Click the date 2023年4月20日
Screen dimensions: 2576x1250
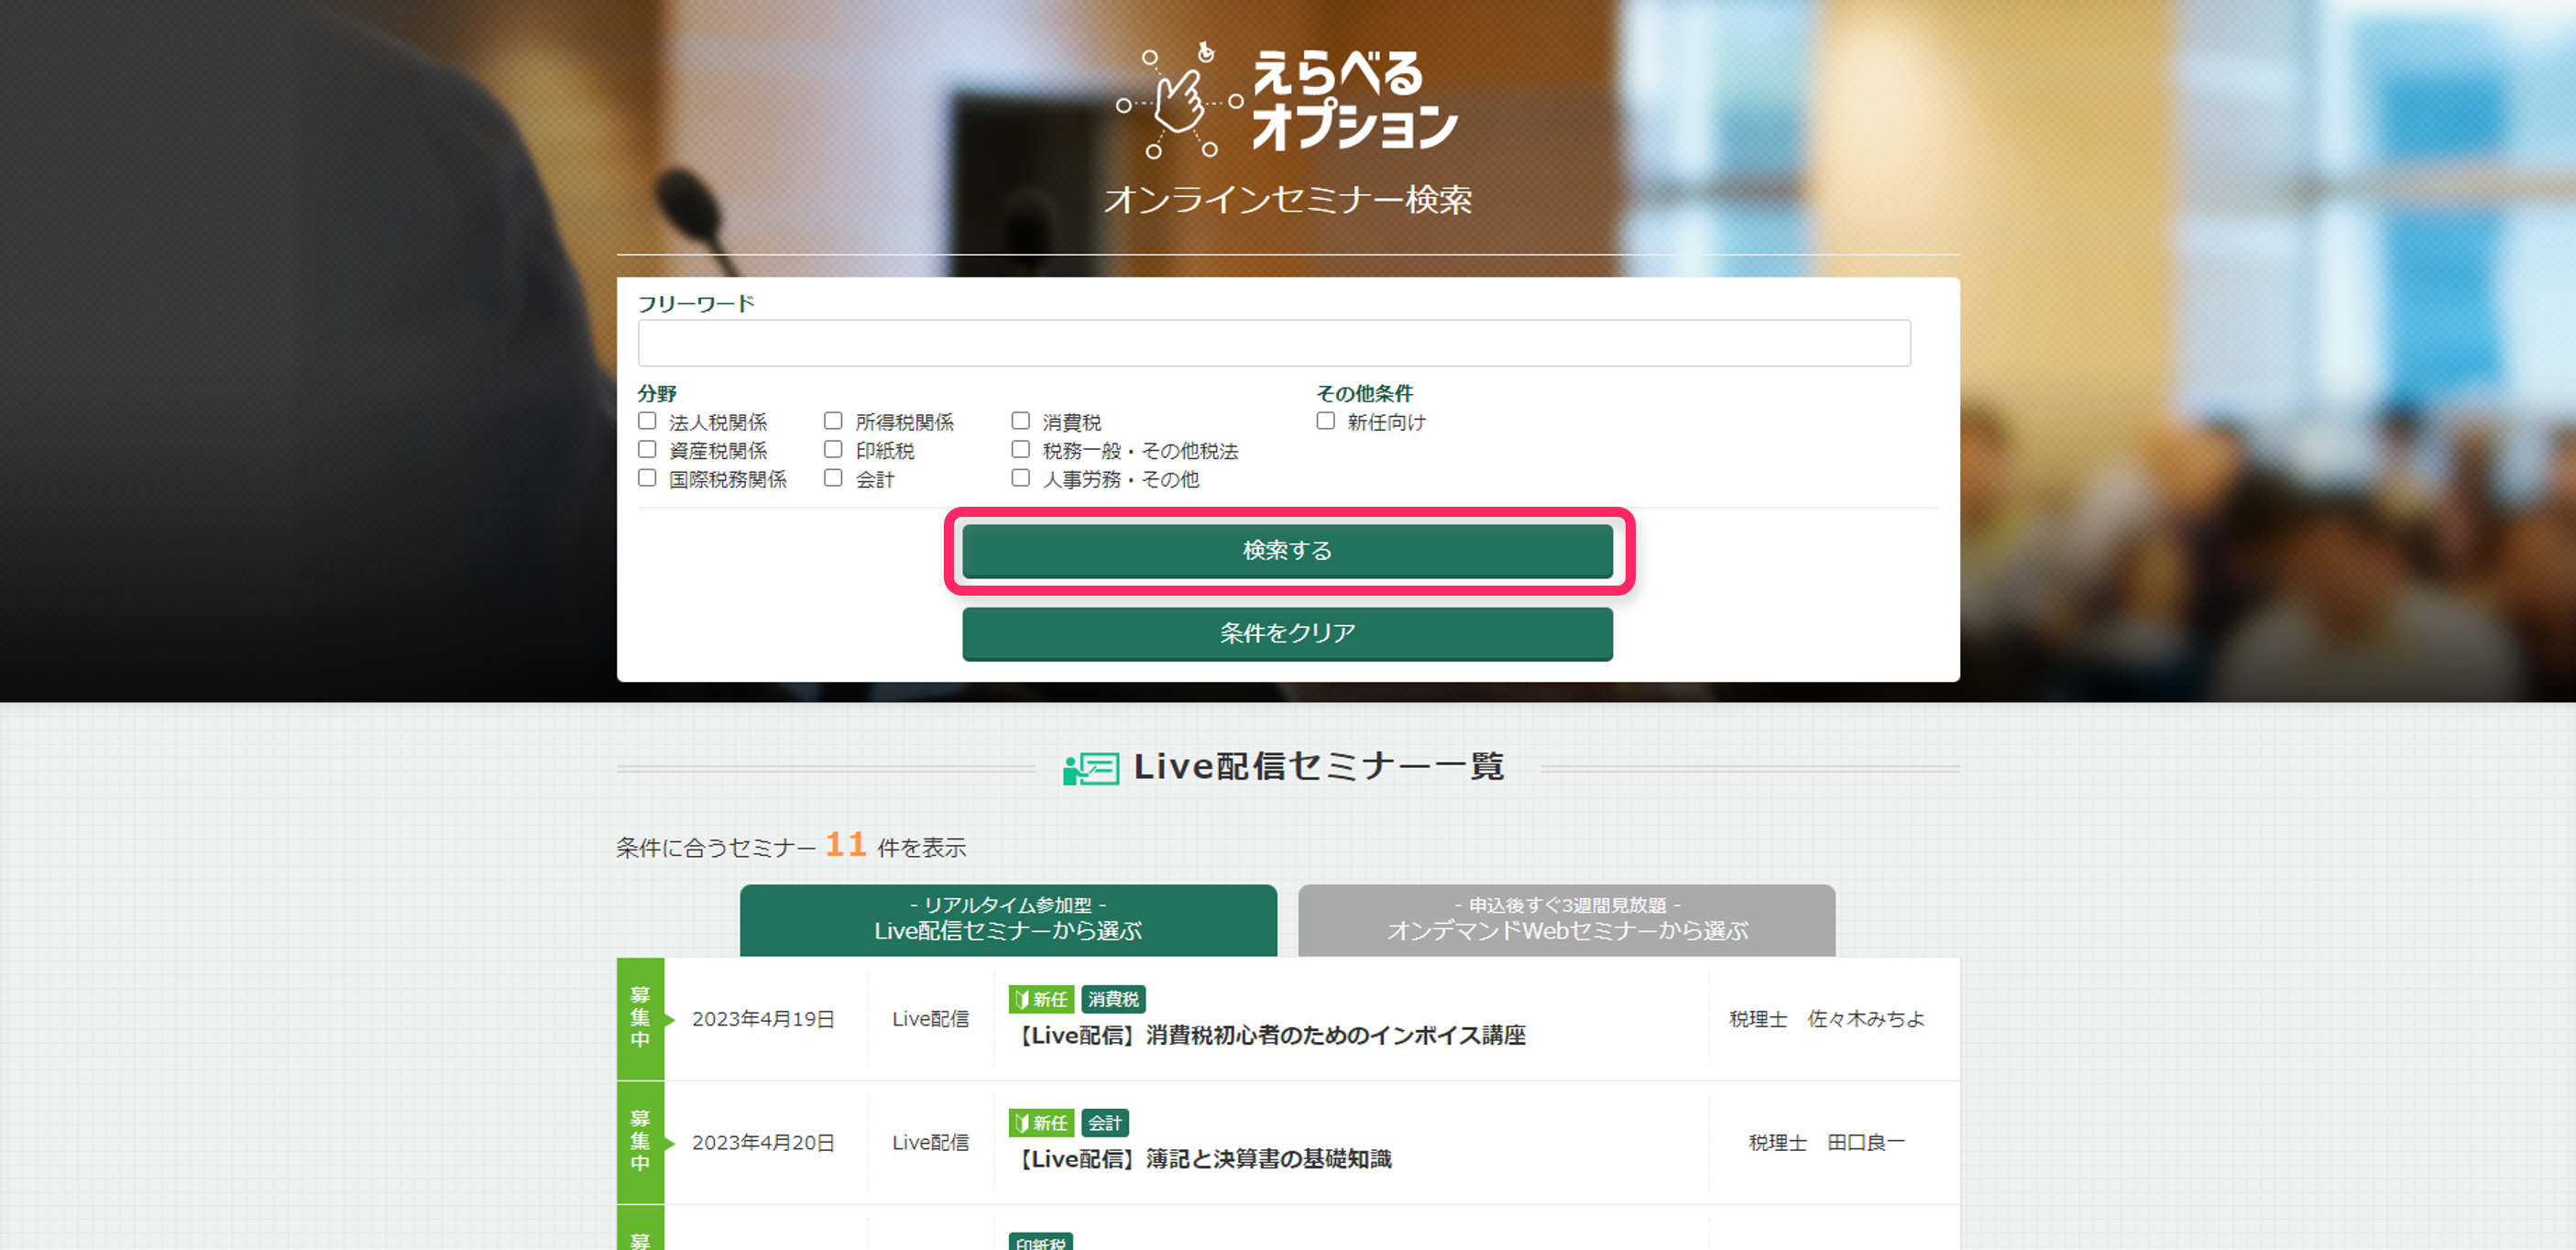click(x=763, y=1142)
